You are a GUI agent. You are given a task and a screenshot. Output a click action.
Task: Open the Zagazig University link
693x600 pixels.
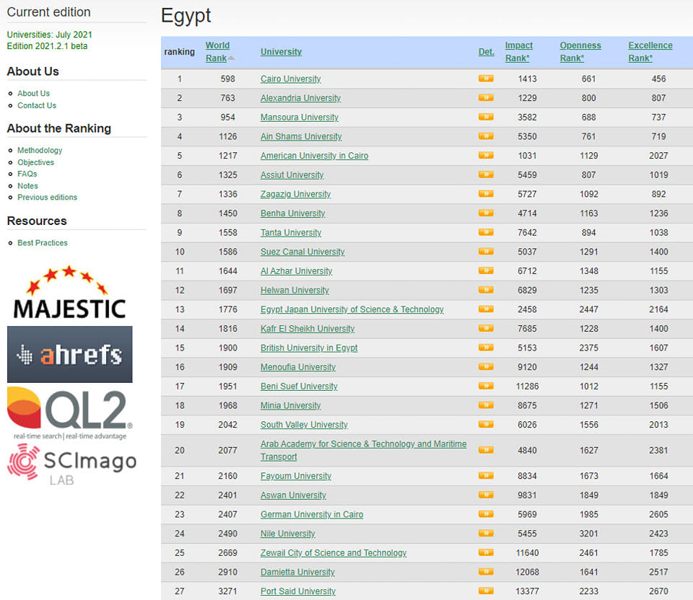coord(295,194)
